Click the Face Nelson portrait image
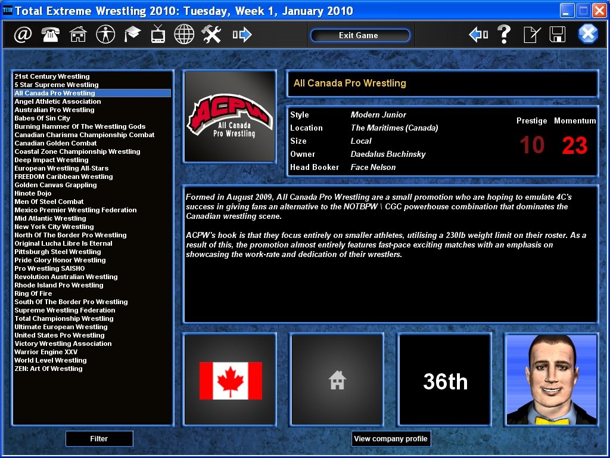This screenshot has width=610, height=458. tap(551, 379)
